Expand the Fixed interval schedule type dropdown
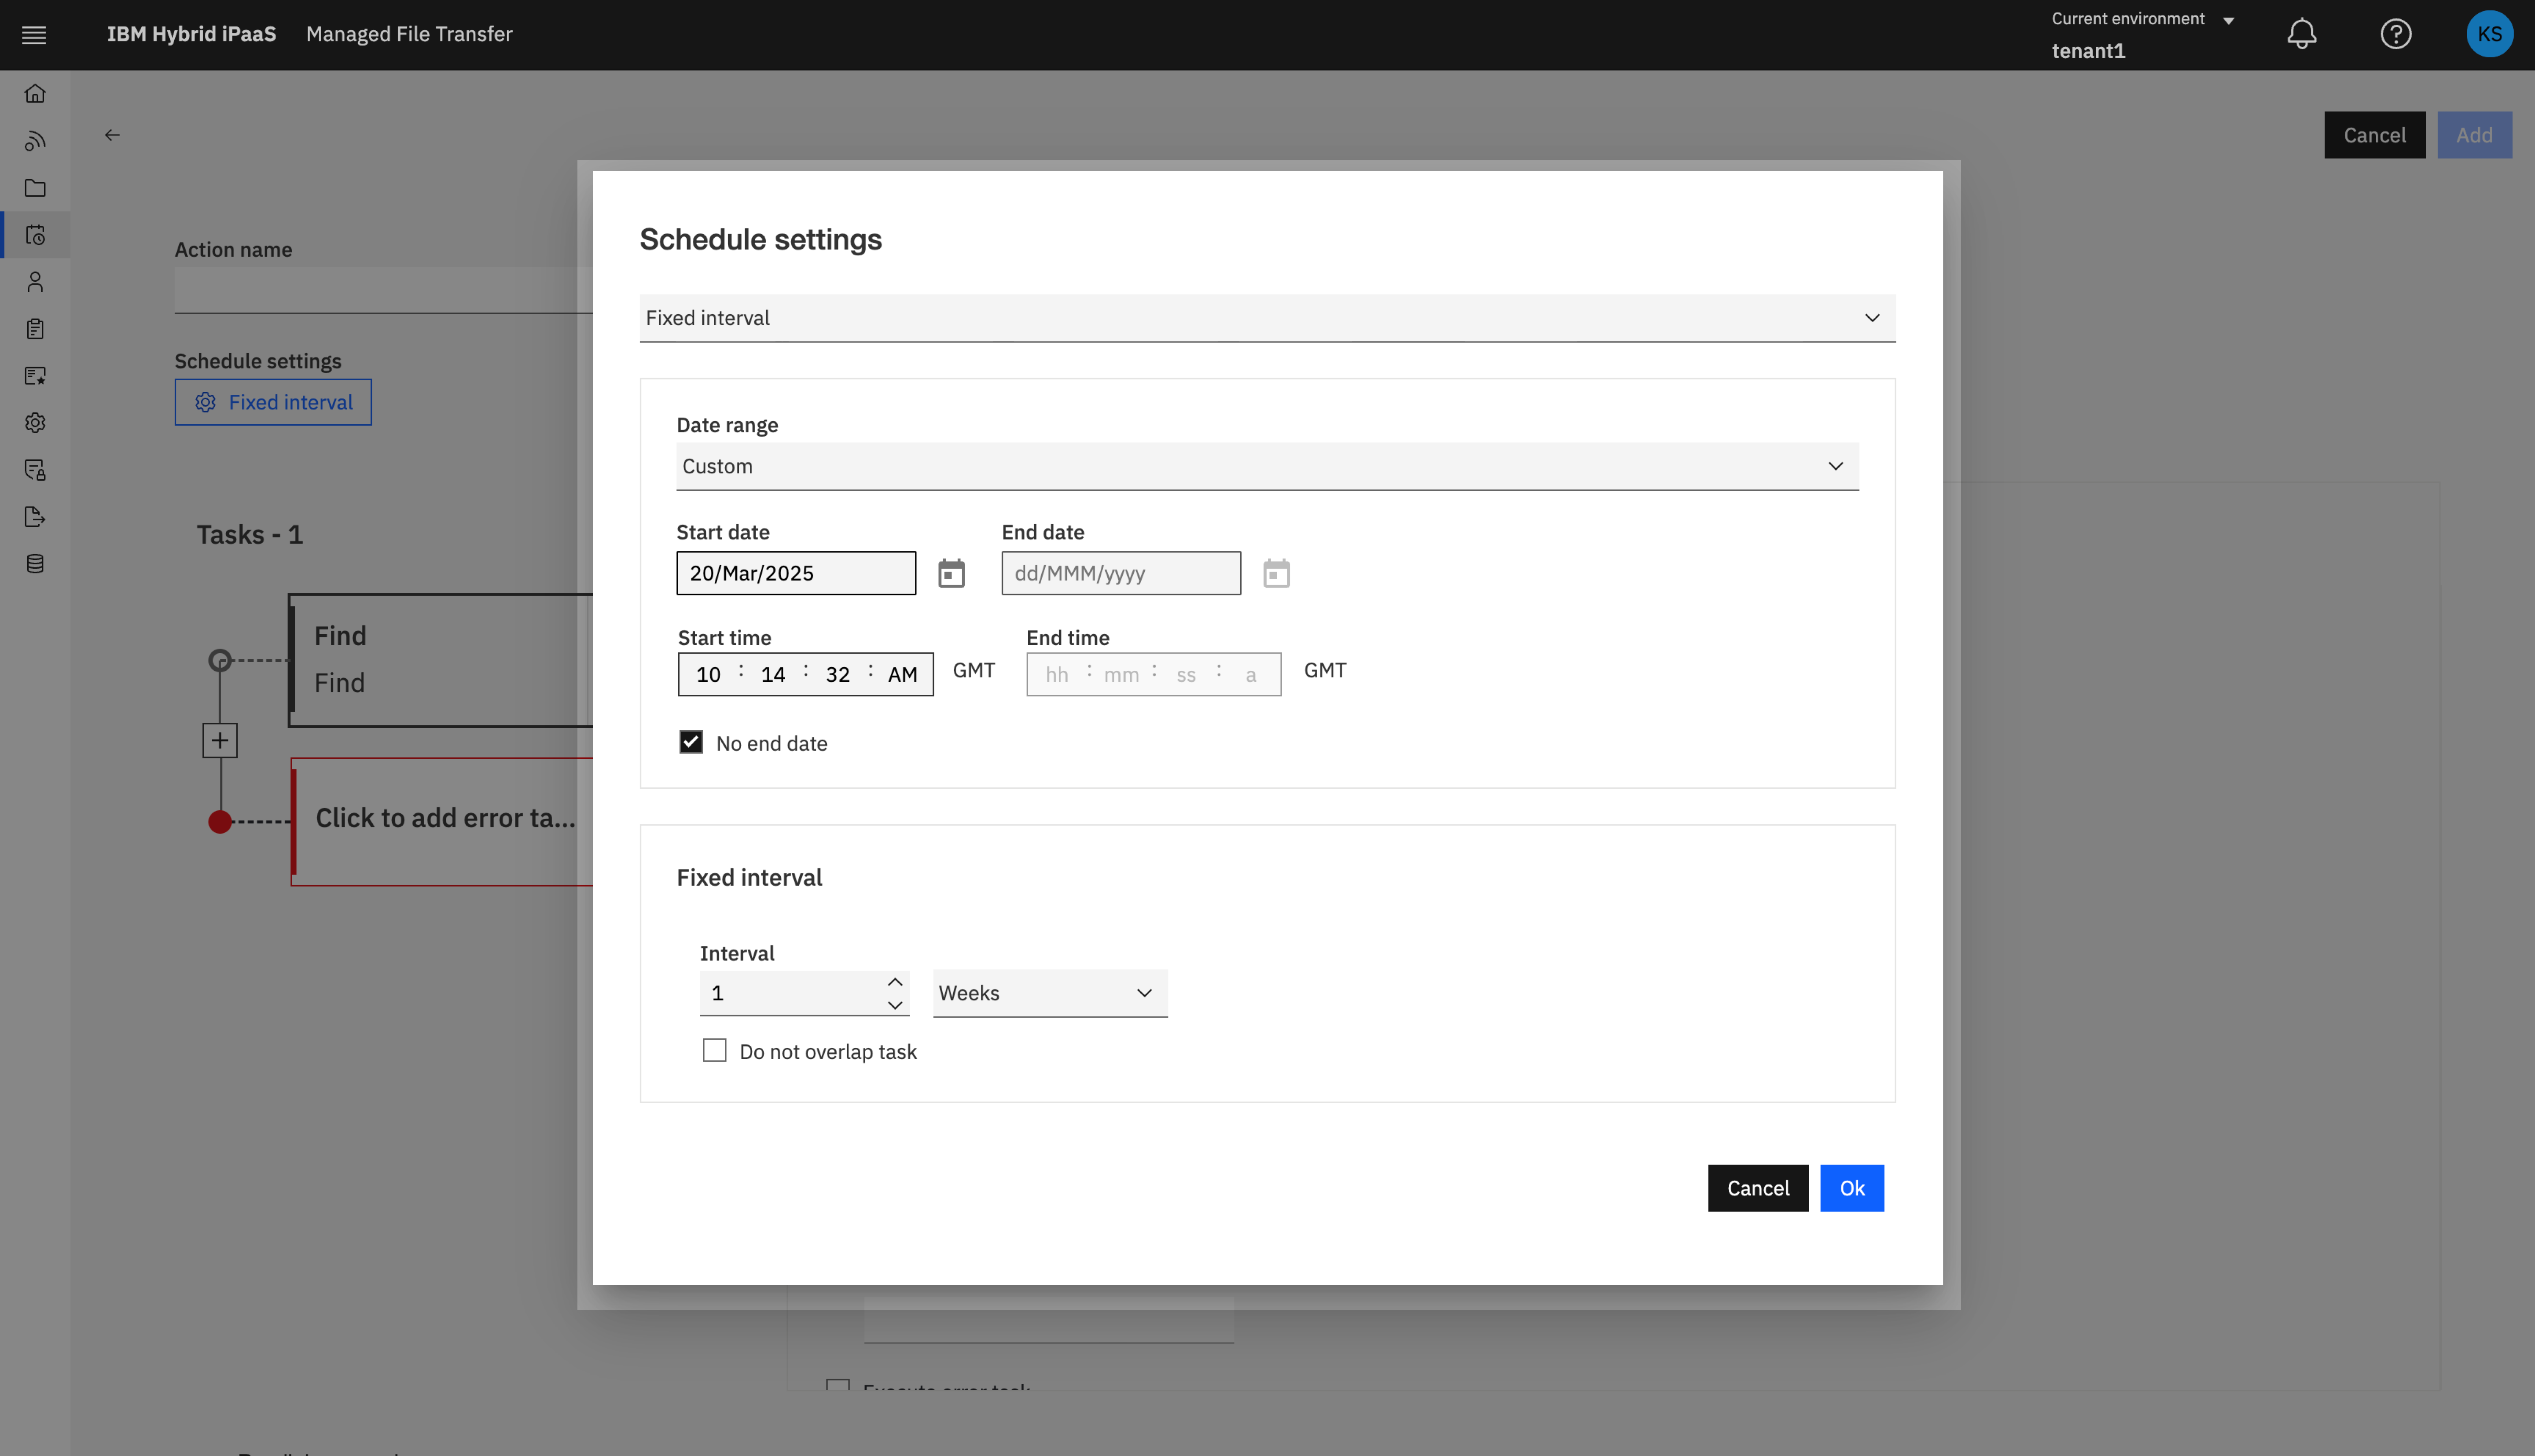The image size is (2535, 1456). [x=1267, y=318]
